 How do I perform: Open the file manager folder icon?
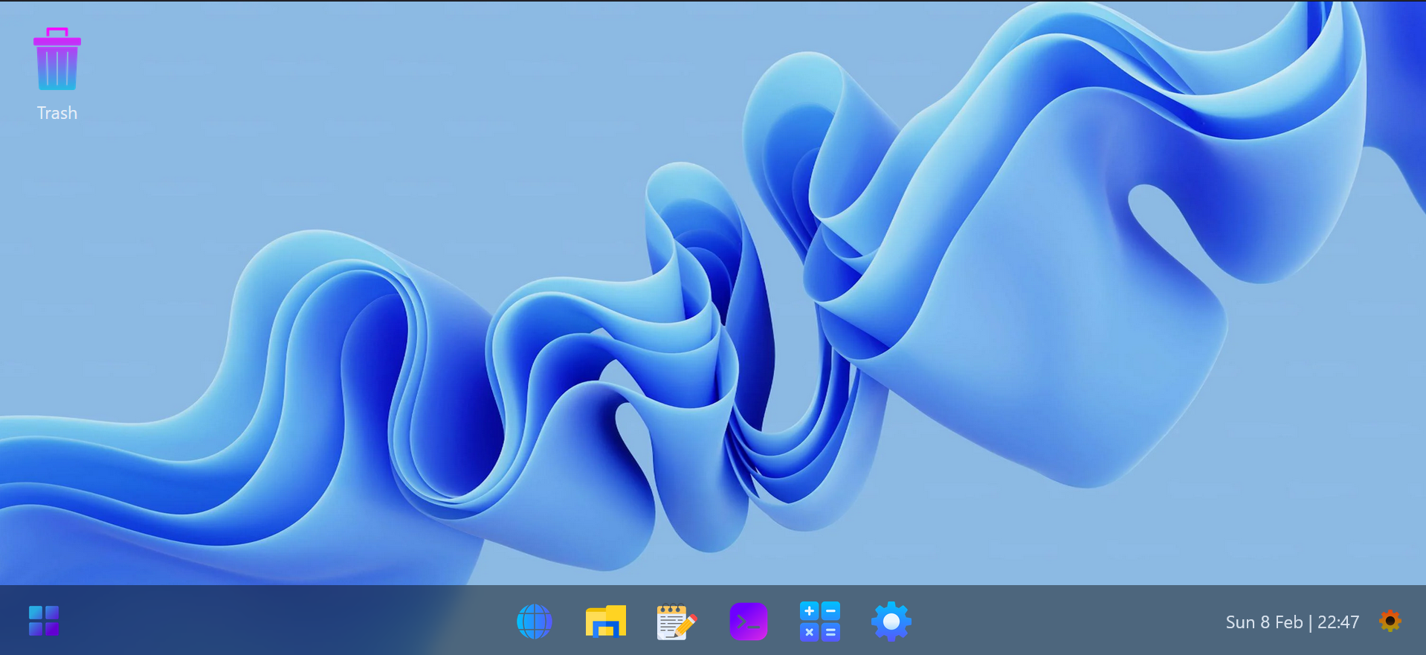(x=605, y=622)
